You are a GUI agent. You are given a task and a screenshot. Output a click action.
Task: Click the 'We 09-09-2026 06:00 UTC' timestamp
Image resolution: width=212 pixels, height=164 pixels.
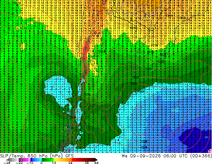tap(155, 156)
